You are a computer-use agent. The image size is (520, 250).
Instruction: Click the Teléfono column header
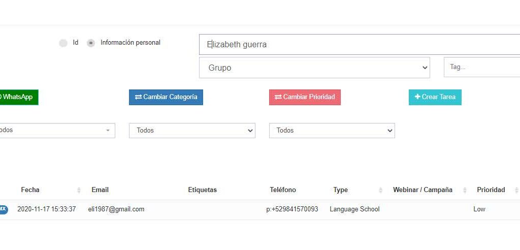[283, 190]
